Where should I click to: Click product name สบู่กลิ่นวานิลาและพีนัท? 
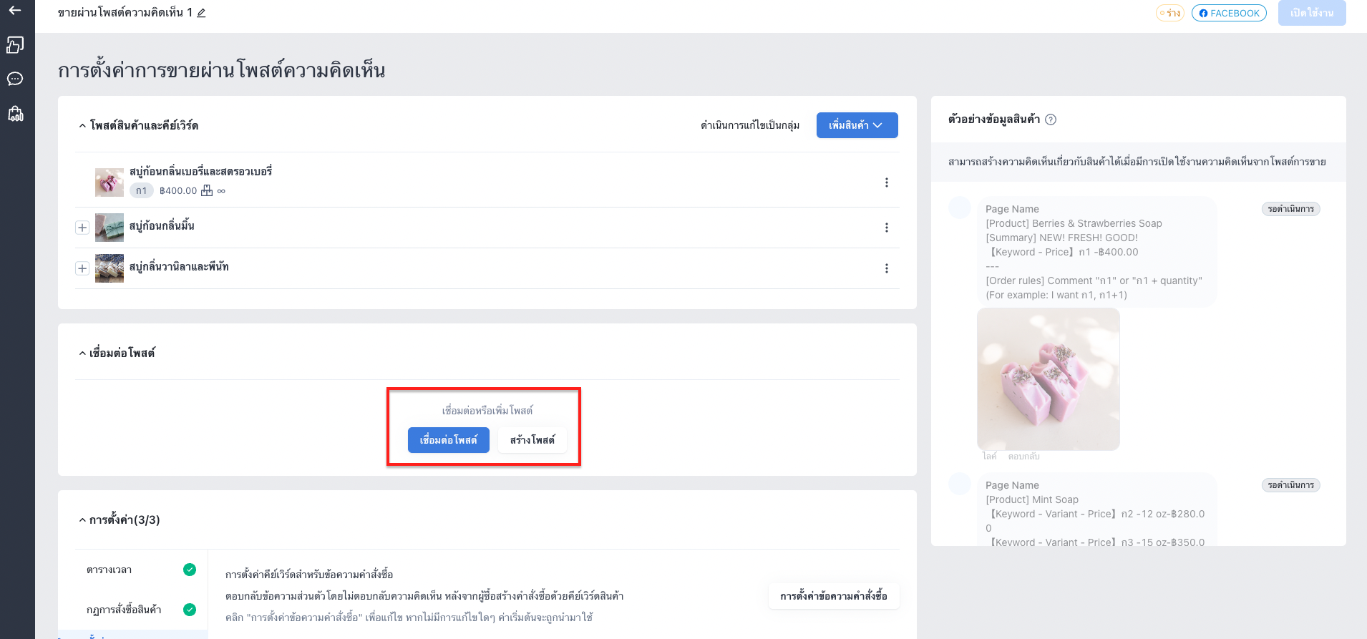(179, 267)
